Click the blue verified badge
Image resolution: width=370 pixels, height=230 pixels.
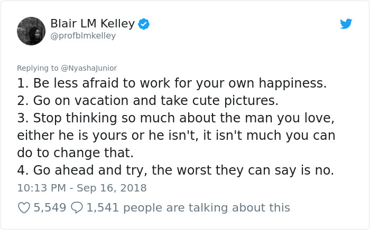coord(144,24)
